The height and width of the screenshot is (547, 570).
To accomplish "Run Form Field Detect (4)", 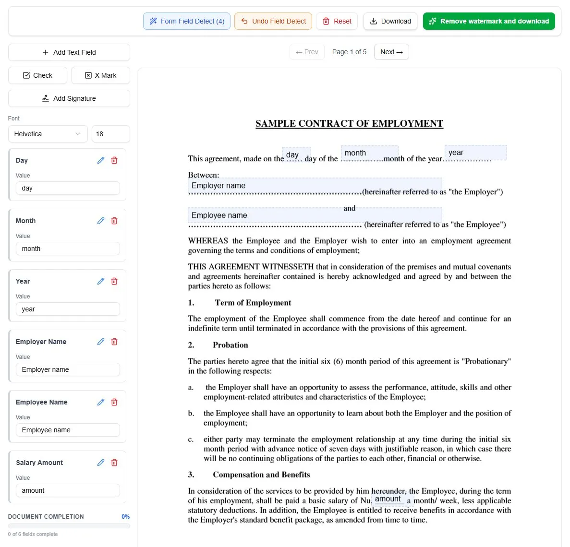I will [x=187, y=21].
